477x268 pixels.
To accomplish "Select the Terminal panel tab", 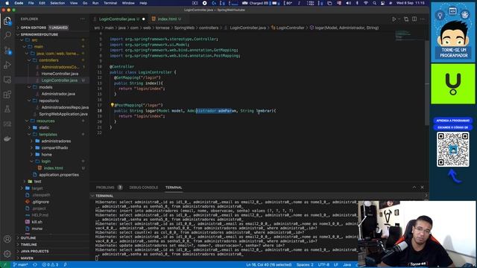I will (x=174, y=188).
